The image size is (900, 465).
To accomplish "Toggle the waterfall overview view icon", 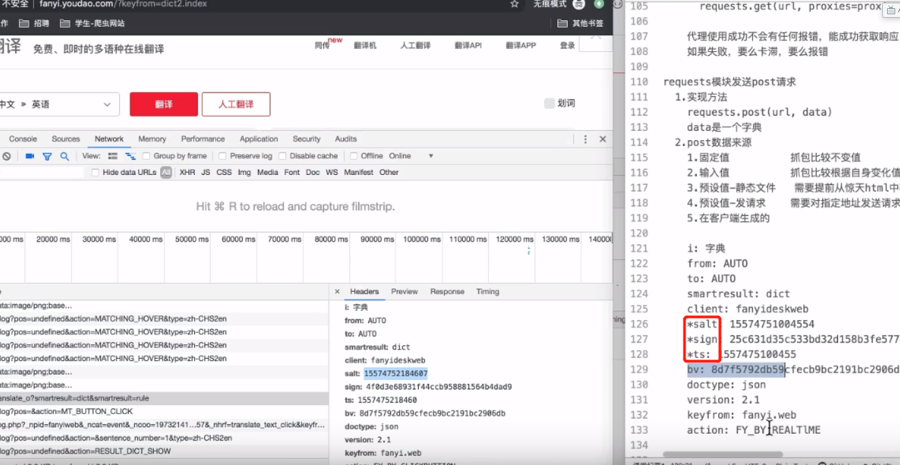I will pyautogui.click(x=130, y=156).
